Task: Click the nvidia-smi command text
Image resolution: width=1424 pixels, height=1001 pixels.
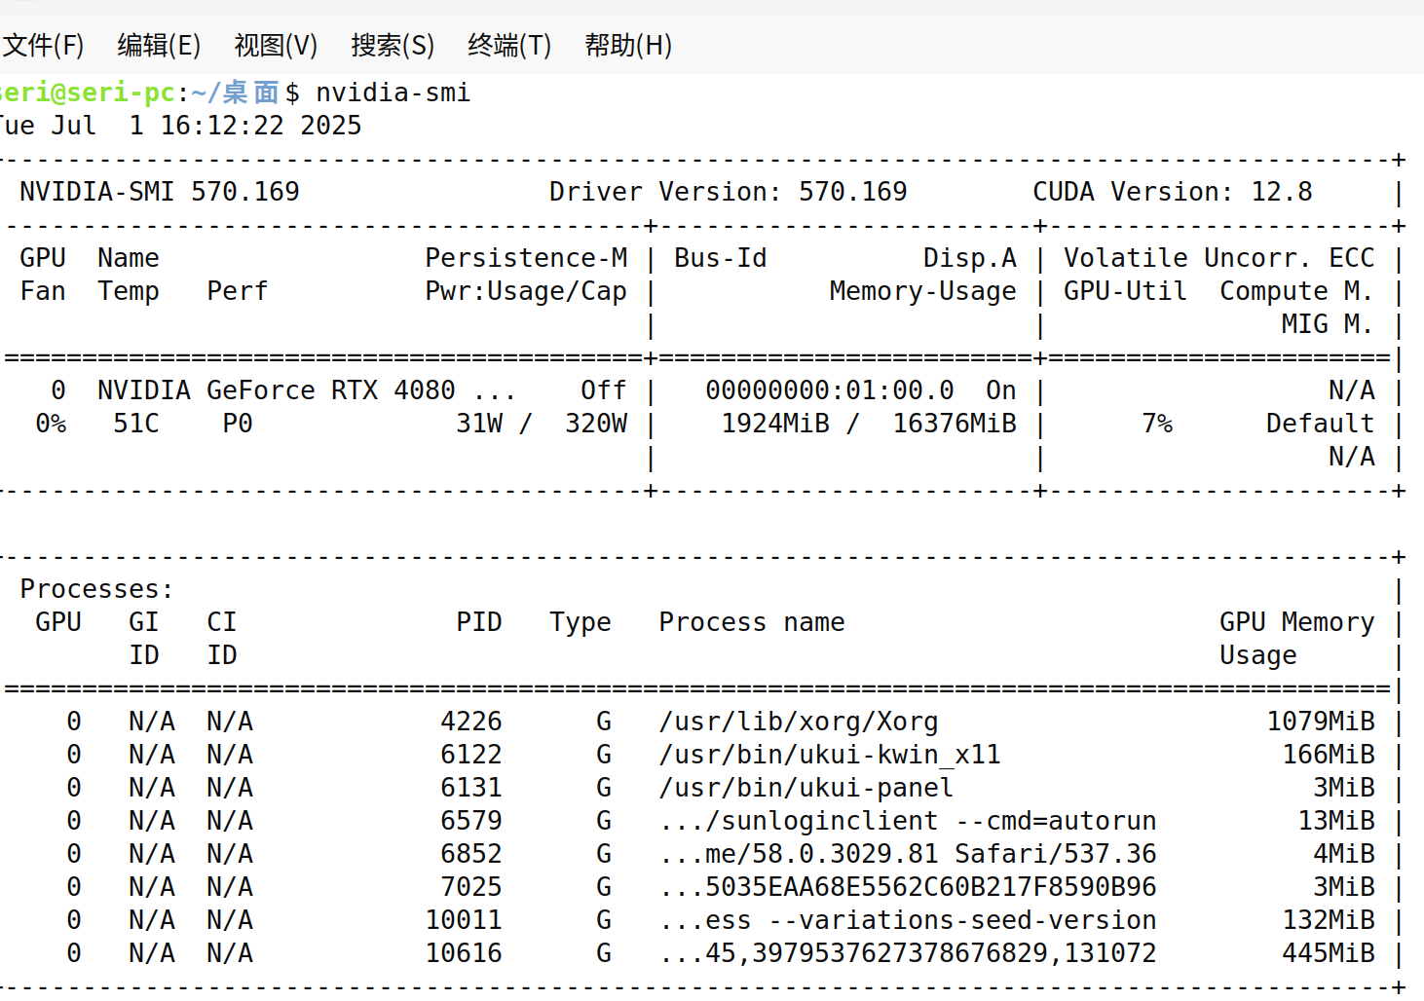Action: coord(393,93)
